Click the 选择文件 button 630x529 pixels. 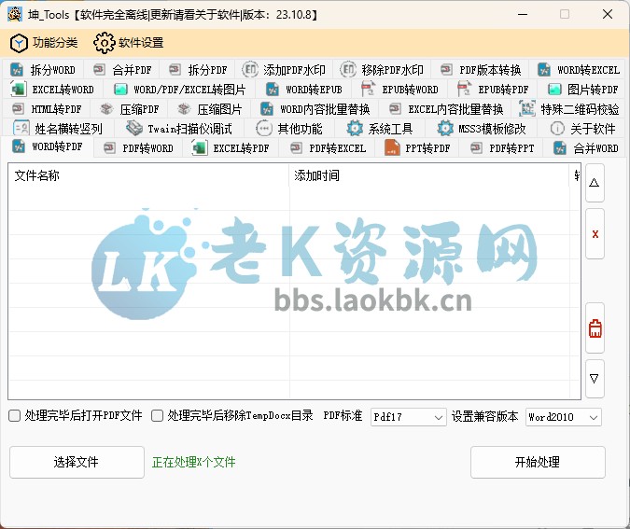pos(75,462)
